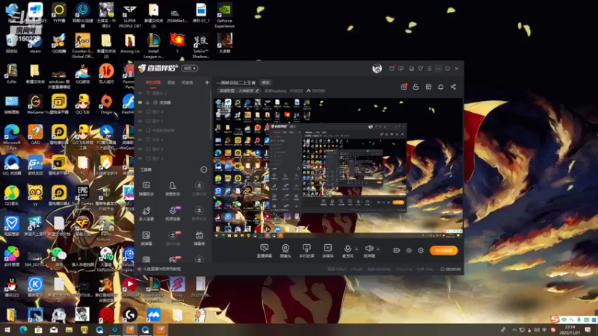Toggle visibility eye of 图片 3 source
The width and height of the screenshot is (598, 336).
click(x=140, y=158)
